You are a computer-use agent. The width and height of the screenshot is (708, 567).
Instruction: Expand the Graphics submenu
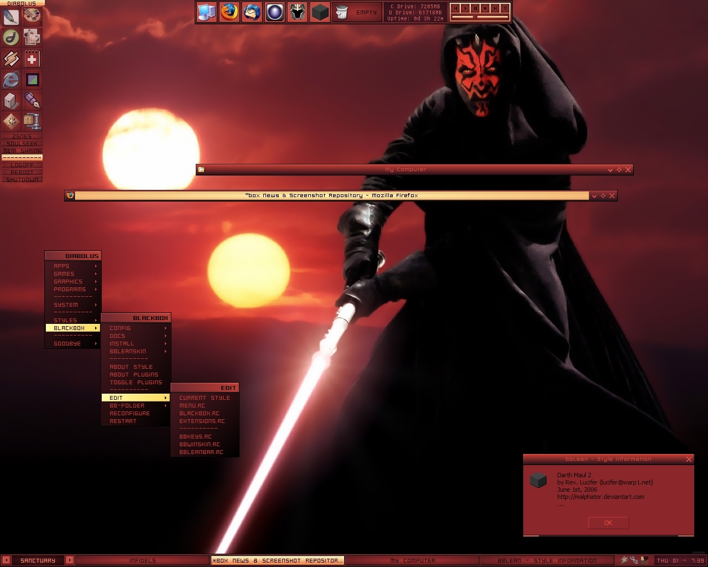click(73, 281)
